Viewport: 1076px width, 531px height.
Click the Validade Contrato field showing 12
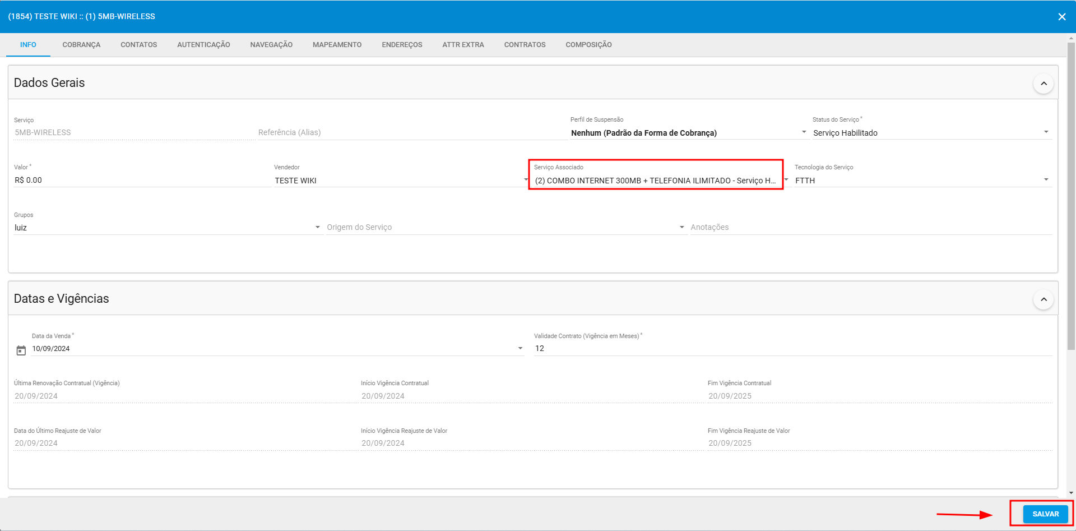792,349
